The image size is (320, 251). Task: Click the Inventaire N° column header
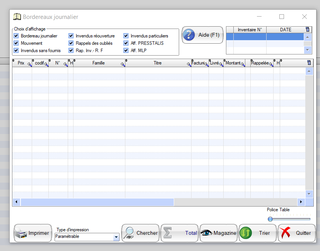[250, 30]
